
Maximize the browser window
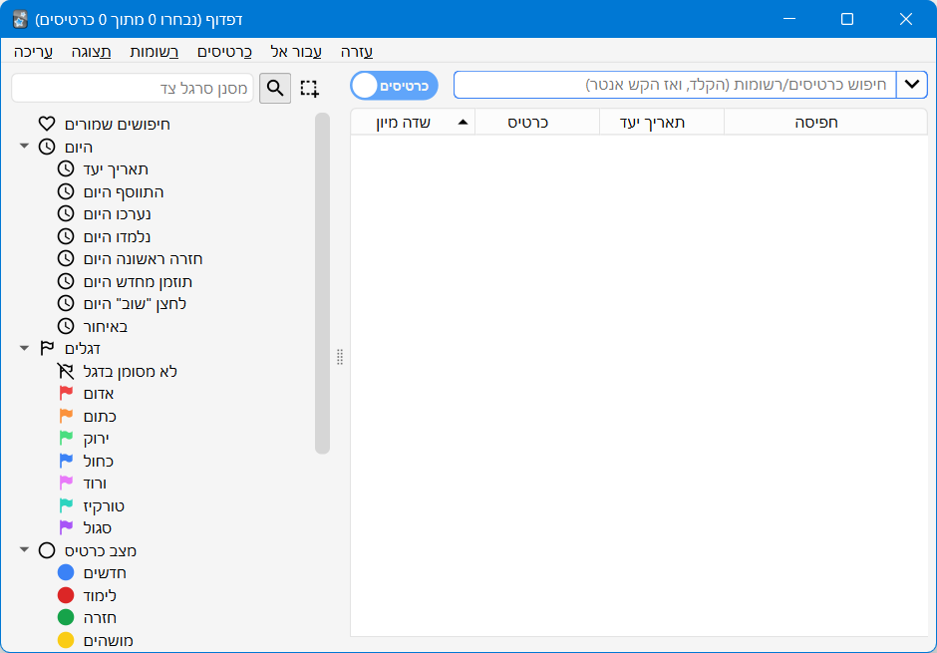[x=846, y=19]
